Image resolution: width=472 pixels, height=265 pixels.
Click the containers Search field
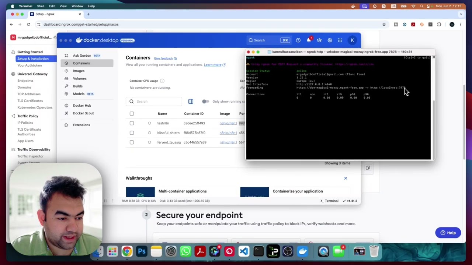[x=154, y=102]
